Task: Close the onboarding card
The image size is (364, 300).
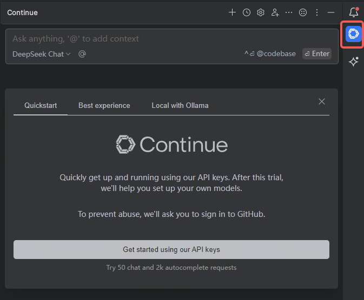Action: pyautogui.click(x=322, y=101)
